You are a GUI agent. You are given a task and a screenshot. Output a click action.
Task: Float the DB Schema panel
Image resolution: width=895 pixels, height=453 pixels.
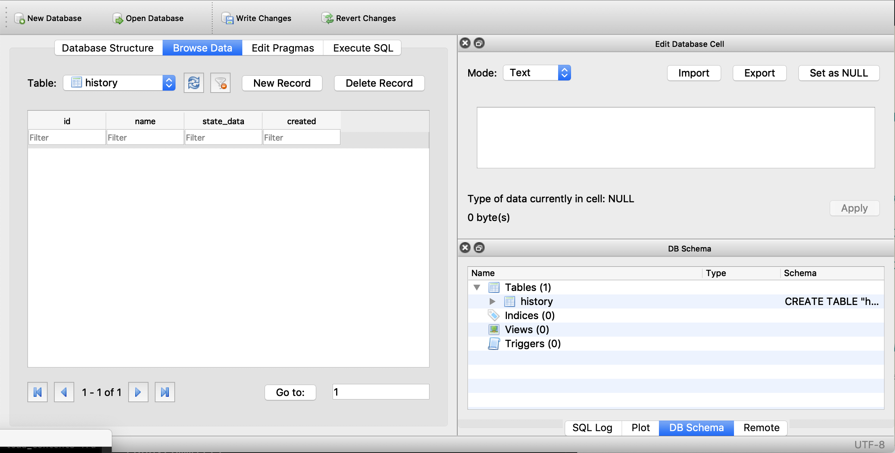[x=479, y=248]
